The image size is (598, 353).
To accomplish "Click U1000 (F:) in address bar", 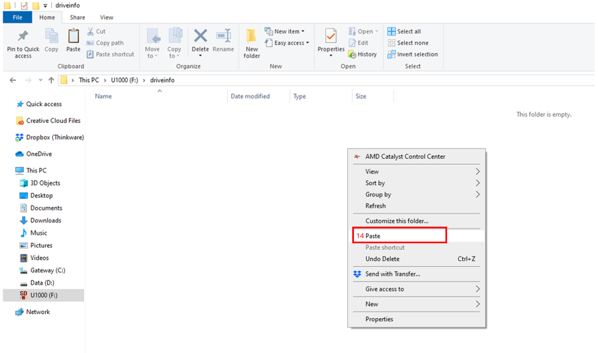I will [x=124, y=80].
